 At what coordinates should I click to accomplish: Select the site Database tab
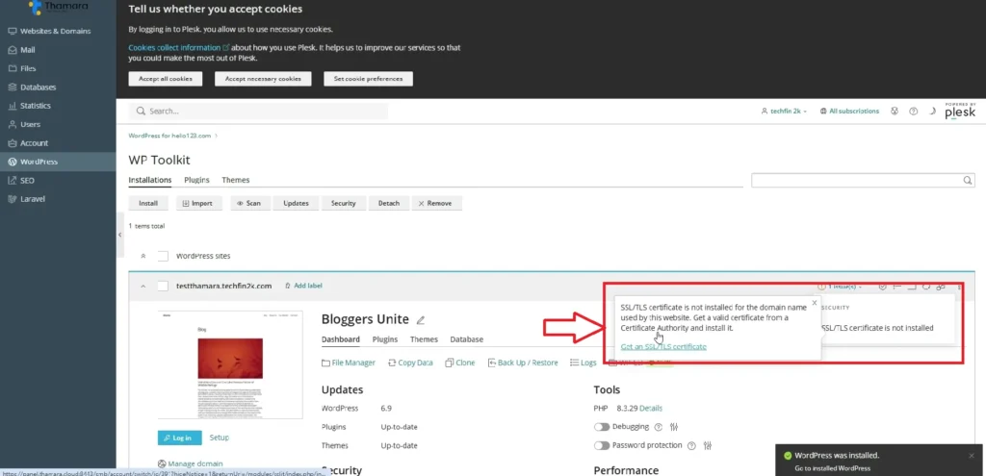tap(467, 339)
